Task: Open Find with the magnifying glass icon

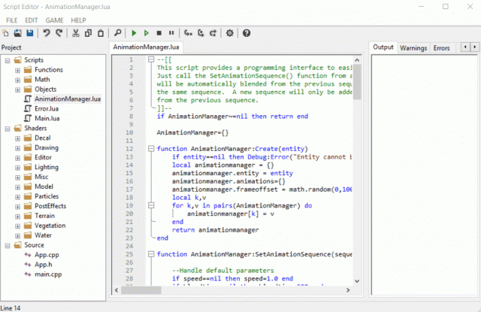Action: [118, 33]
